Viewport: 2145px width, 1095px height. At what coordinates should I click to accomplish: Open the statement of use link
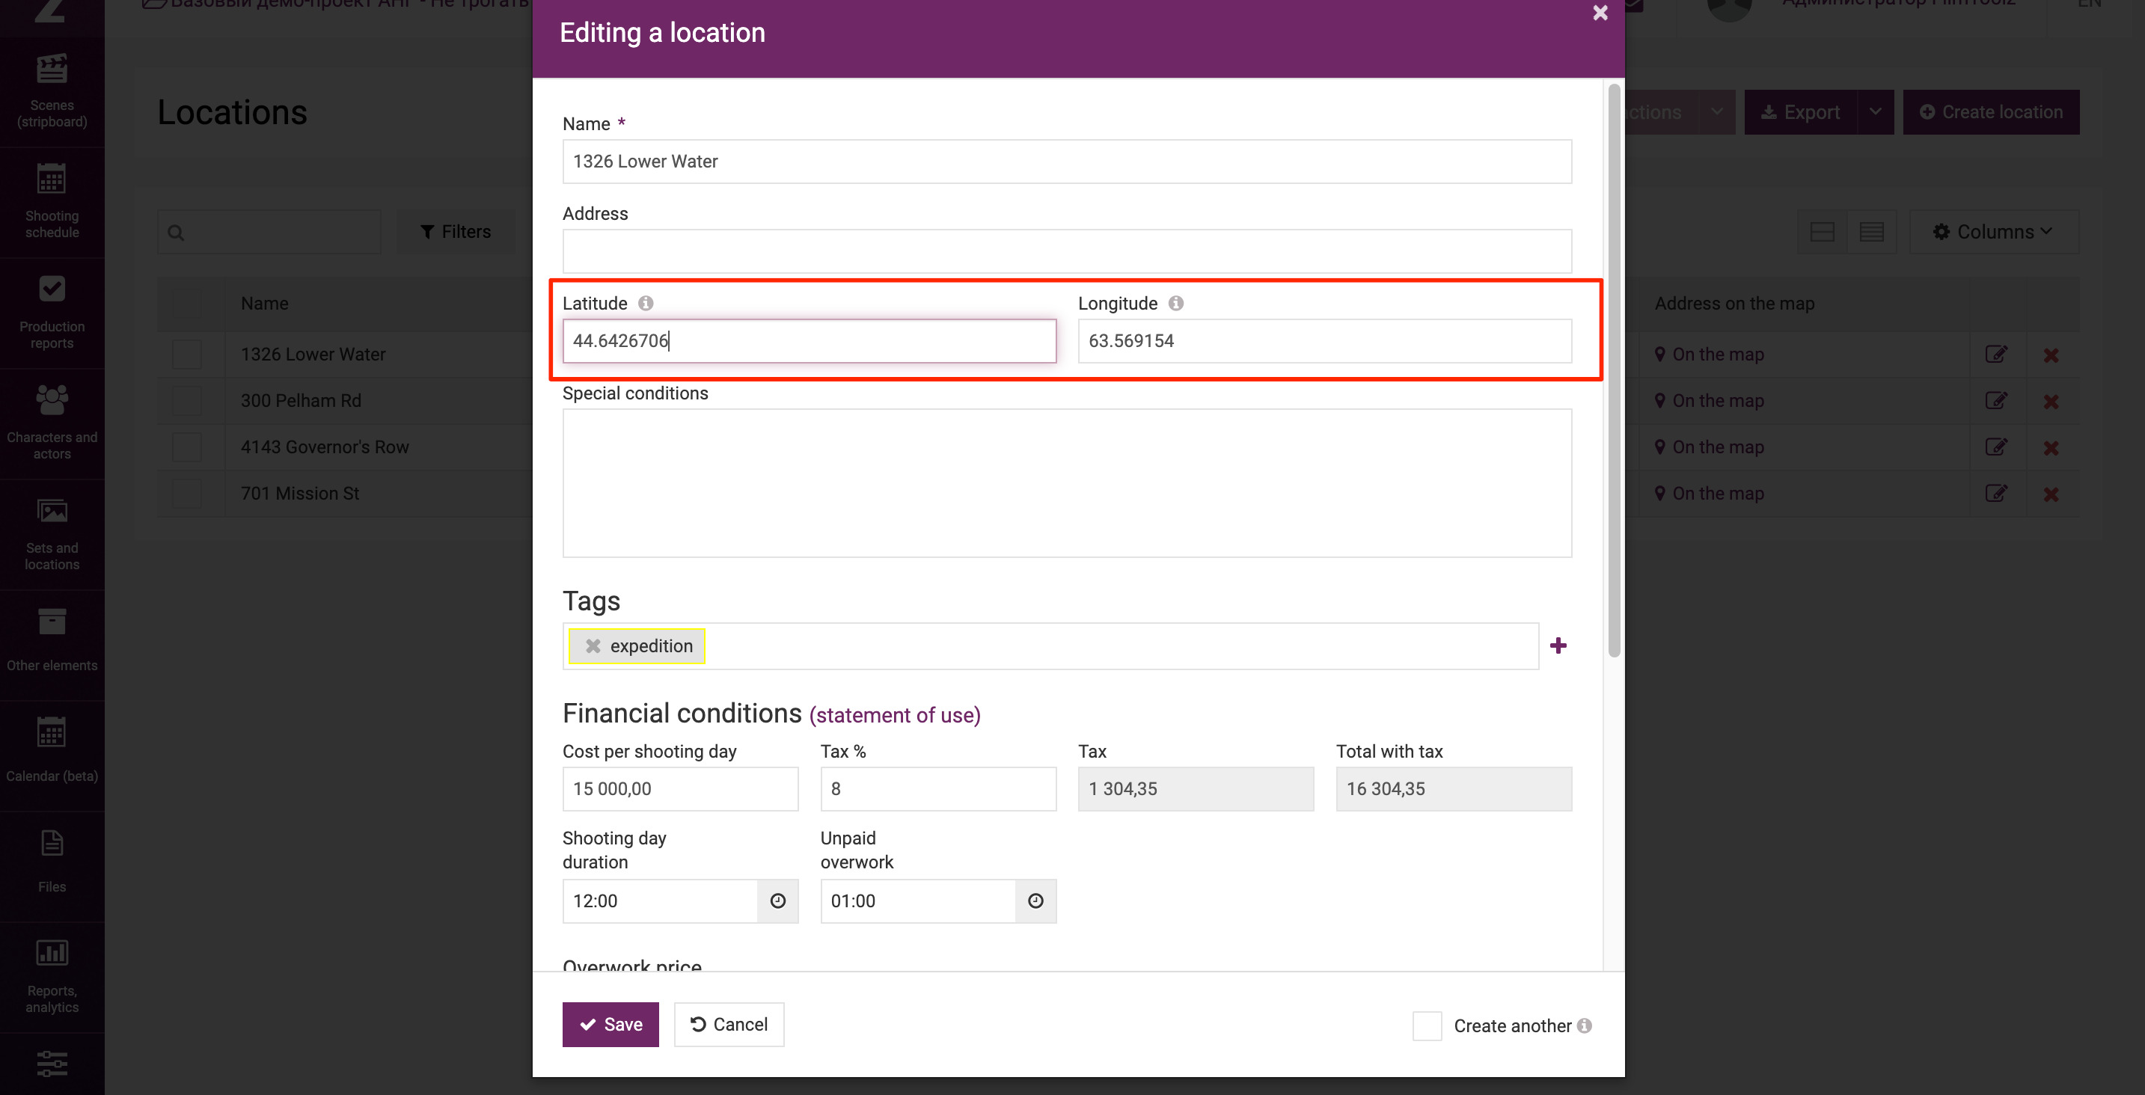894,715
